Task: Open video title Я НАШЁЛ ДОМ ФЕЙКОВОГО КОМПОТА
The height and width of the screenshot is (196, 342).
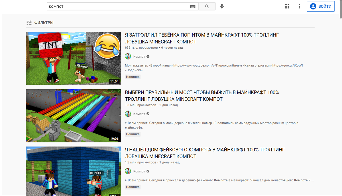Action: coord(205,153)
